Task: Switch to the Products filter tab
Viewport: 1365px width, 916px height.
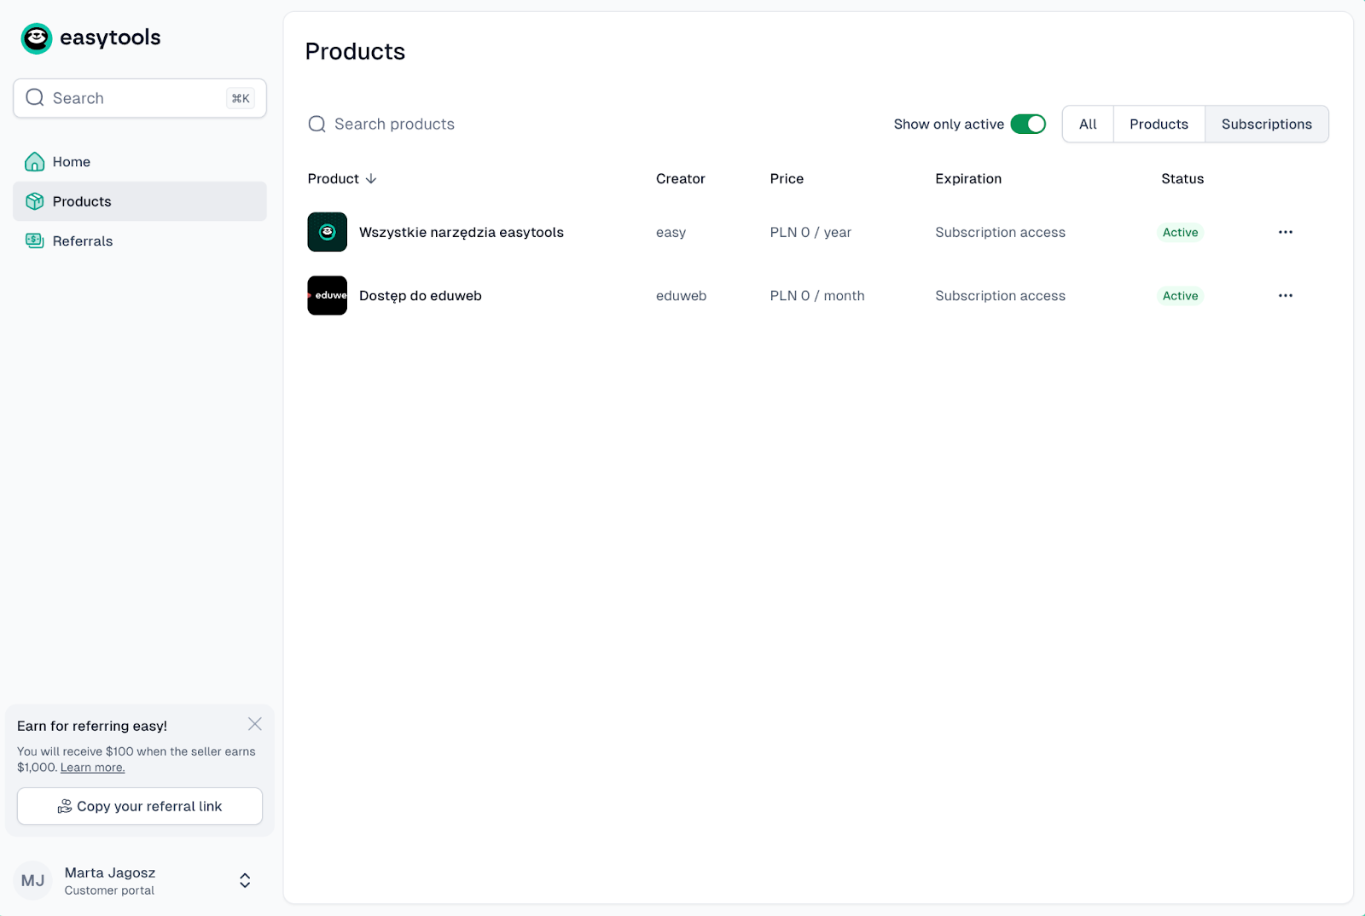Action: click(x=1159, y=125)
